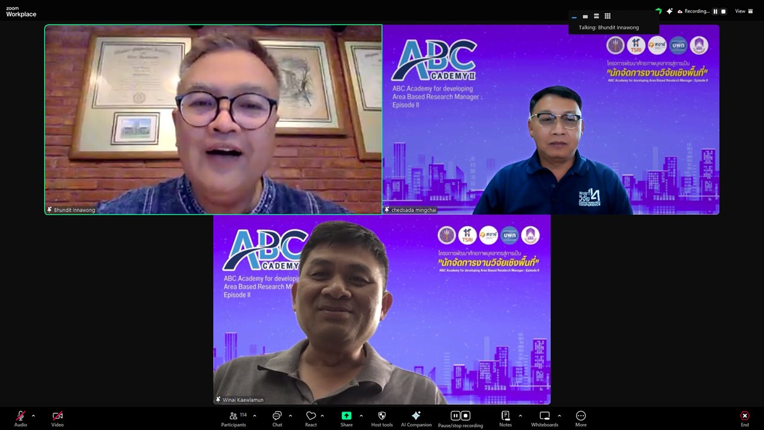Image resolution: width=764 pixels, height=430 pixels.
Task: Click the green Share screen button
Action: pos(346,416)
